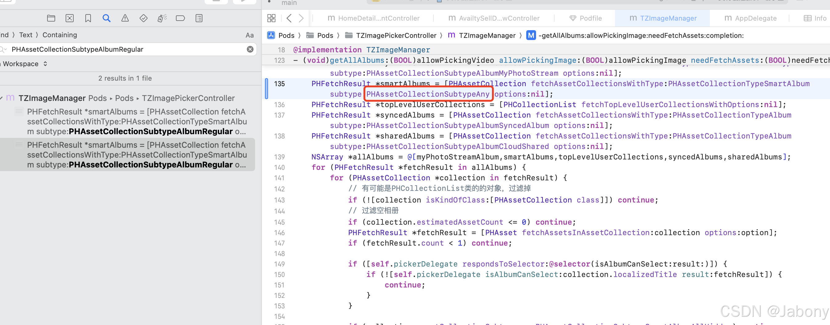Viewport: 830px width, 325px height.
Task: Click the @implementation TZImageManager sticky header
Action: pos(361,50)
